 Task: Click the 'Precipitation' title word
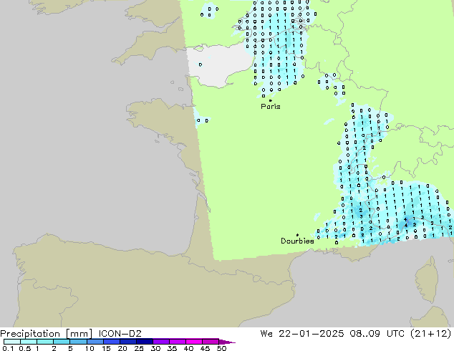tap(30, 334)
